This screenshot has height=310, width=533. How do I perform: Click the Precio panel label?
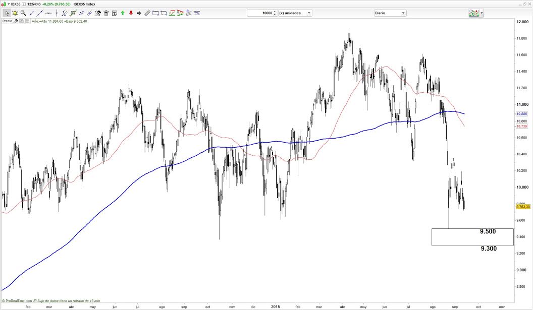(7, 21)
